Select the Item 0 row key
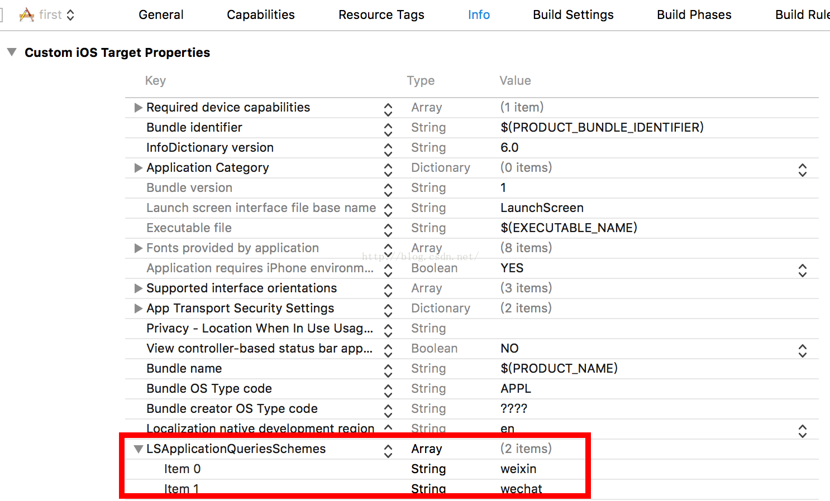The image size is (830, 501). click(183, 469)
